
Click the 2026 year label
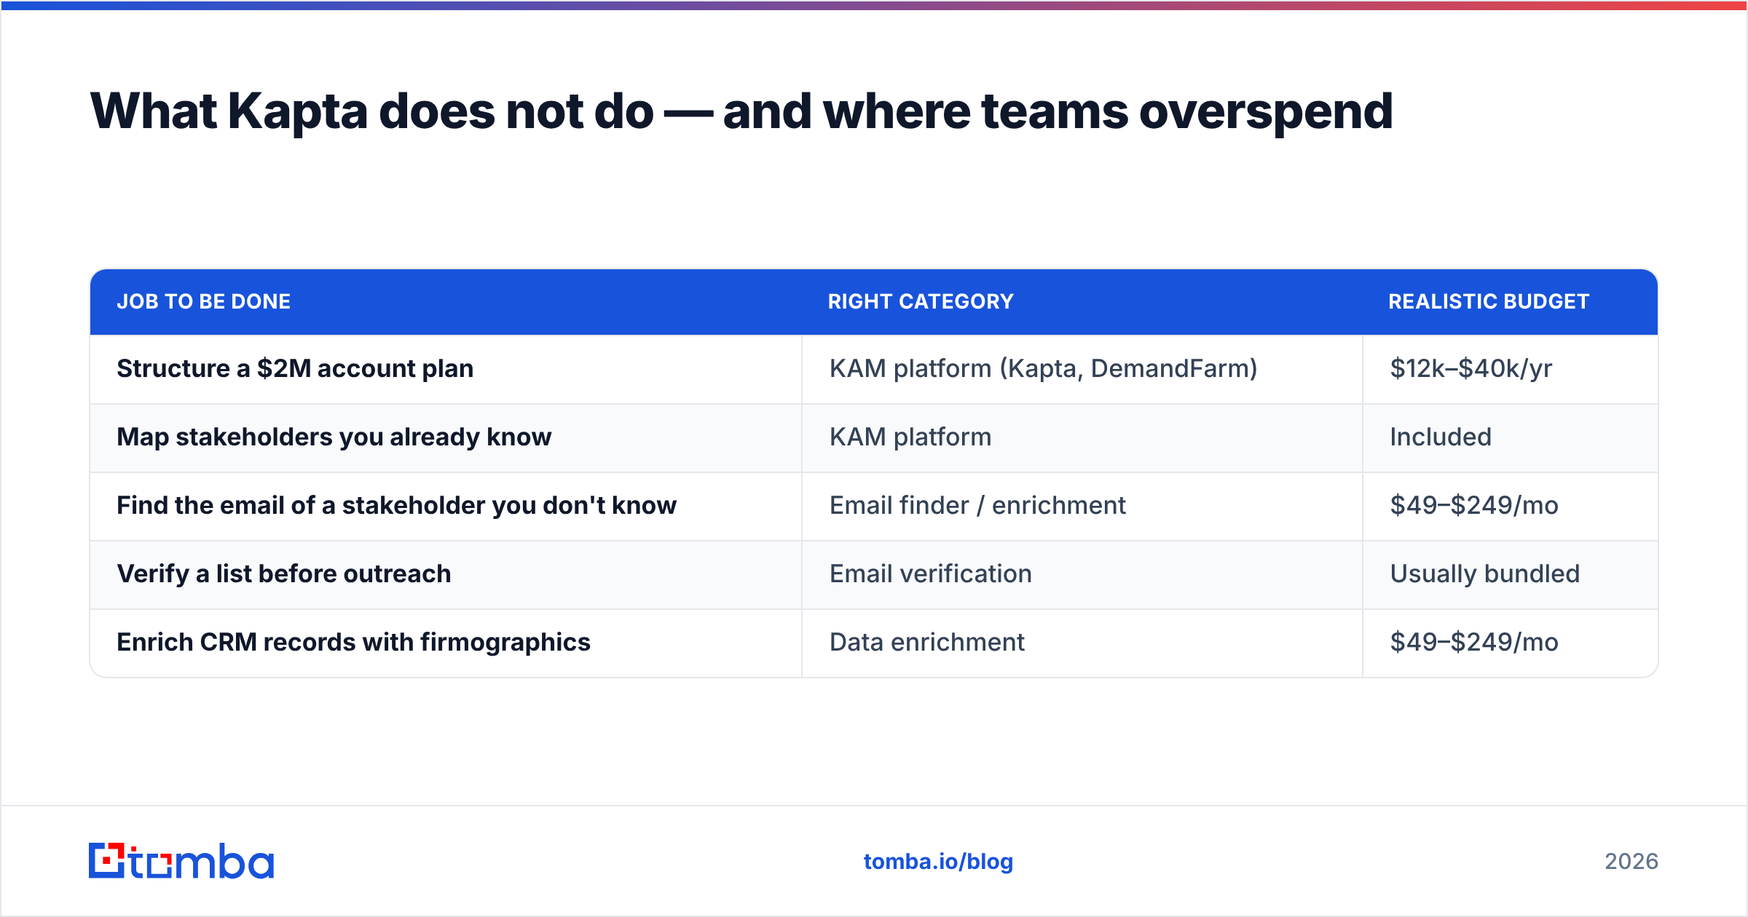pyautogui.click(x=1631, y=862)
